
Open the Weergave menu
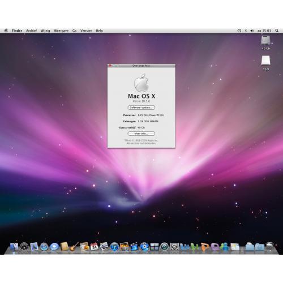click(x=61, y=31)
